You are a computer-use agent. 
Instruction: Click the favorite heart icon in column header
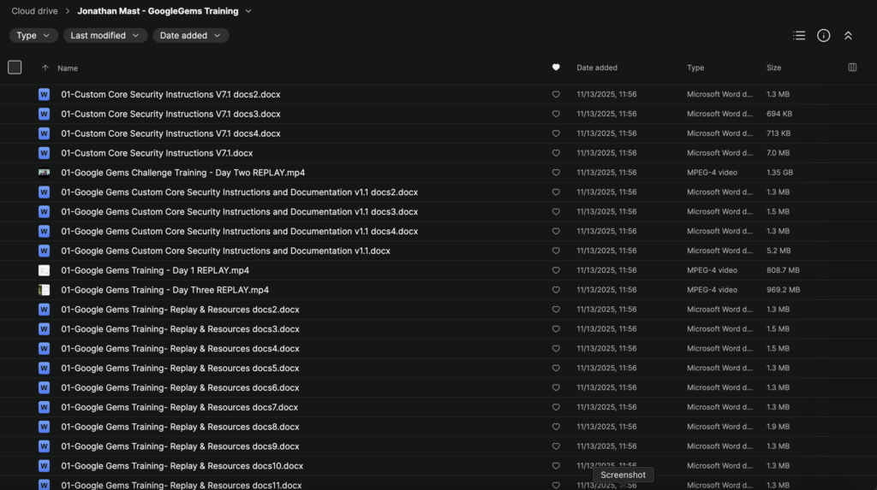point(556,68)
